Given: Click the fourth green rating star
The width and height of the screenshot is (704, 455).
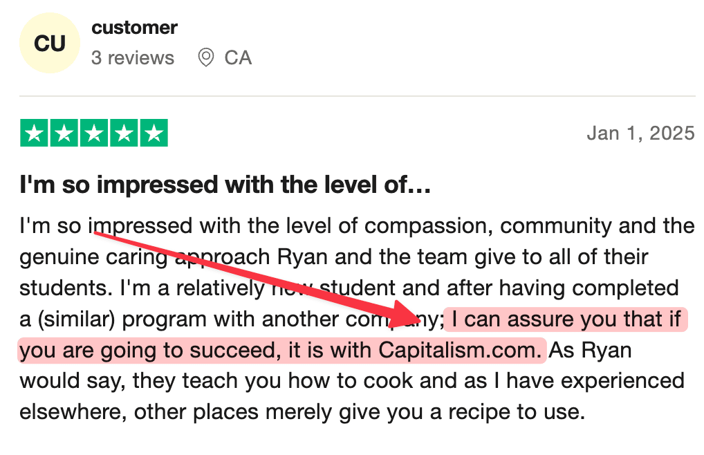Looking at the screenshot, I should click(x=124, y=133).
